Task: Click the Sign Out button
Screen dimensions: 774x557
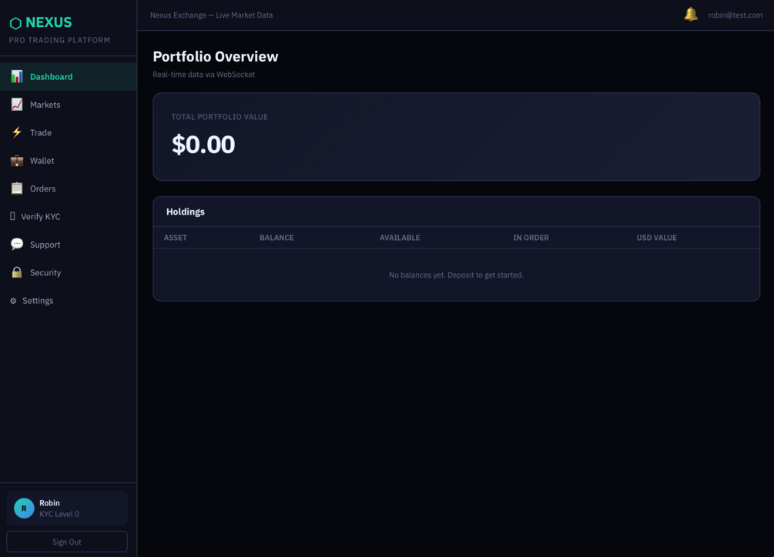Action: (67, 542)
